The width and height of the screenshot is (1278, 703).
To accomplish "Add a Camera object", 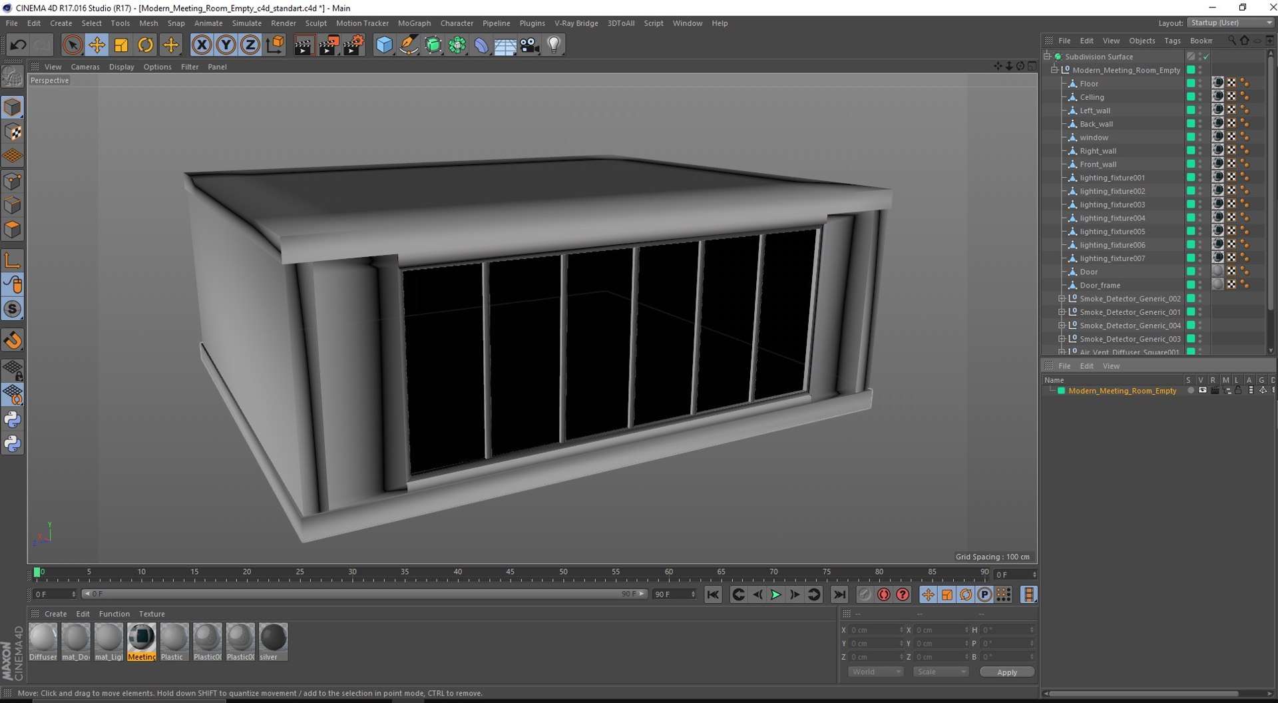I will 530,45.
